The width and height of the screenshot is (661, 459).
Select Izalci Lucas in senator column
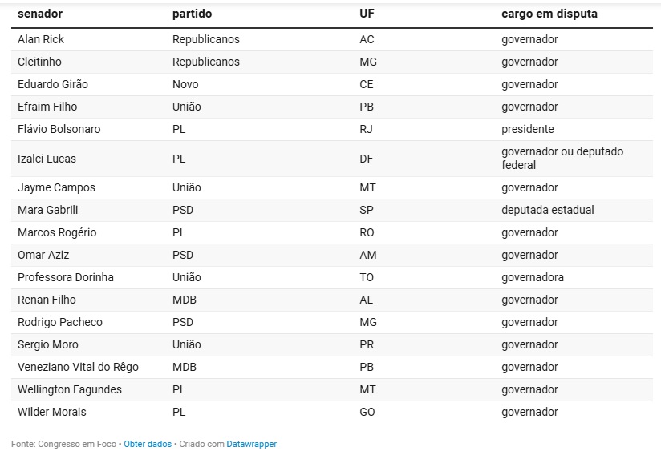(x=47, y=159)
